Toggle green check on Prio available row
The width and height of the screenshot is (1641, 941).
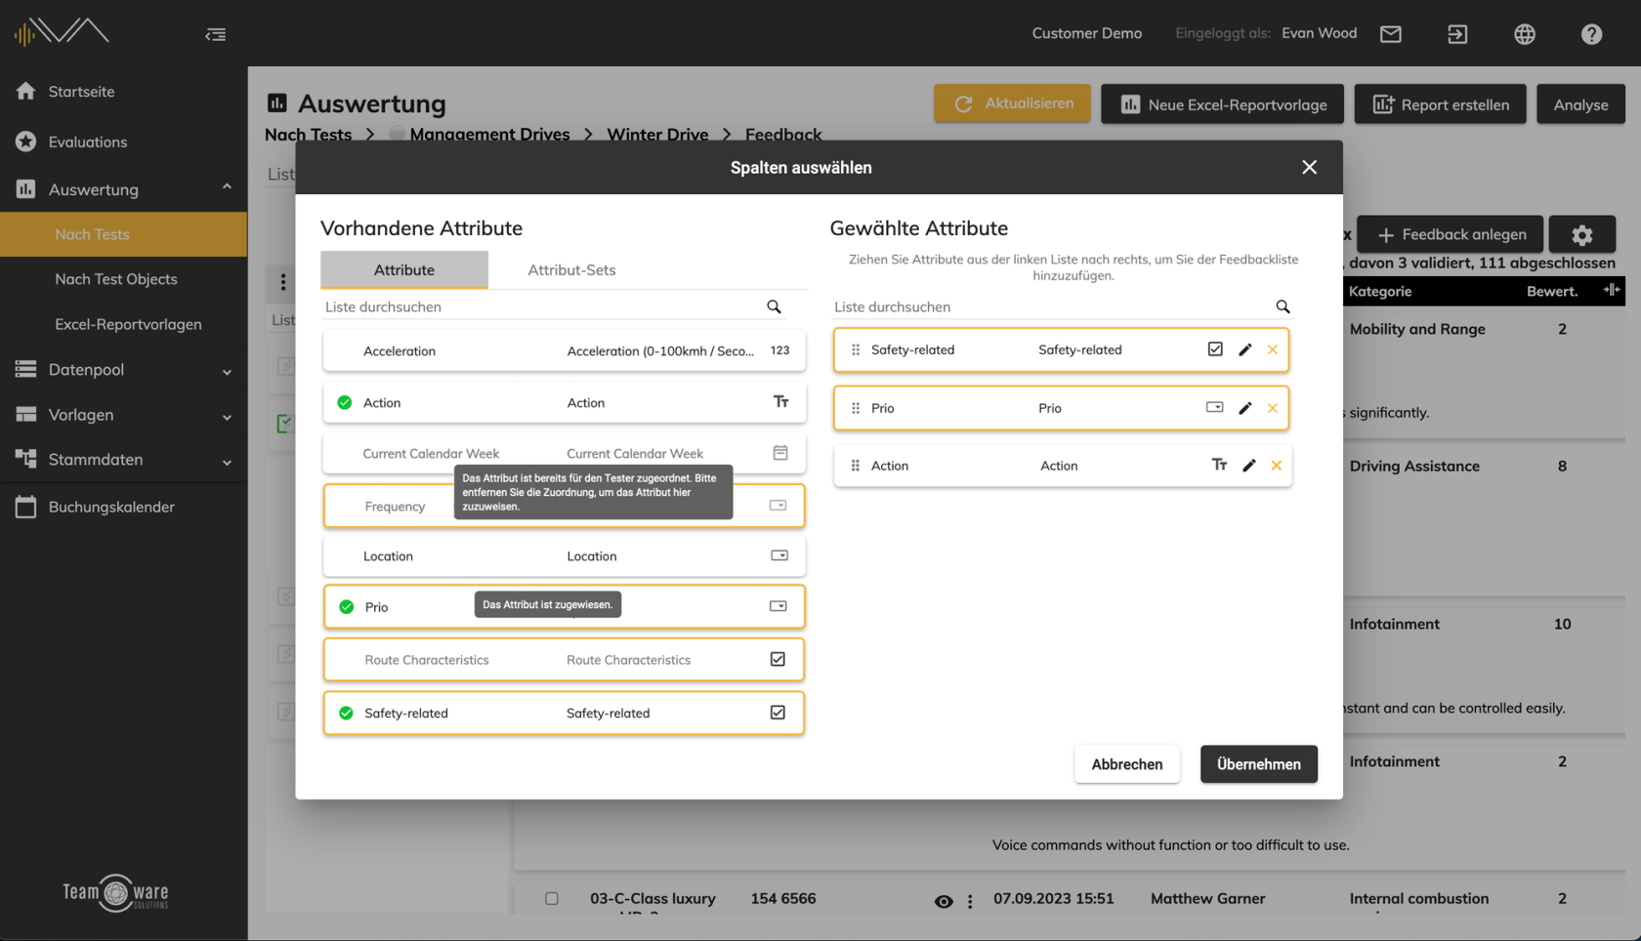tap(346, 606)
